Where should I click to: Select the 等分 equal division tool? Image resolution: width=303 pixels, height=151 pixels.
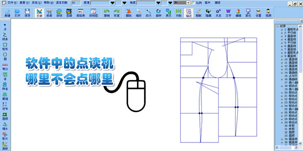pyautogui.click(x=5, y=66)
